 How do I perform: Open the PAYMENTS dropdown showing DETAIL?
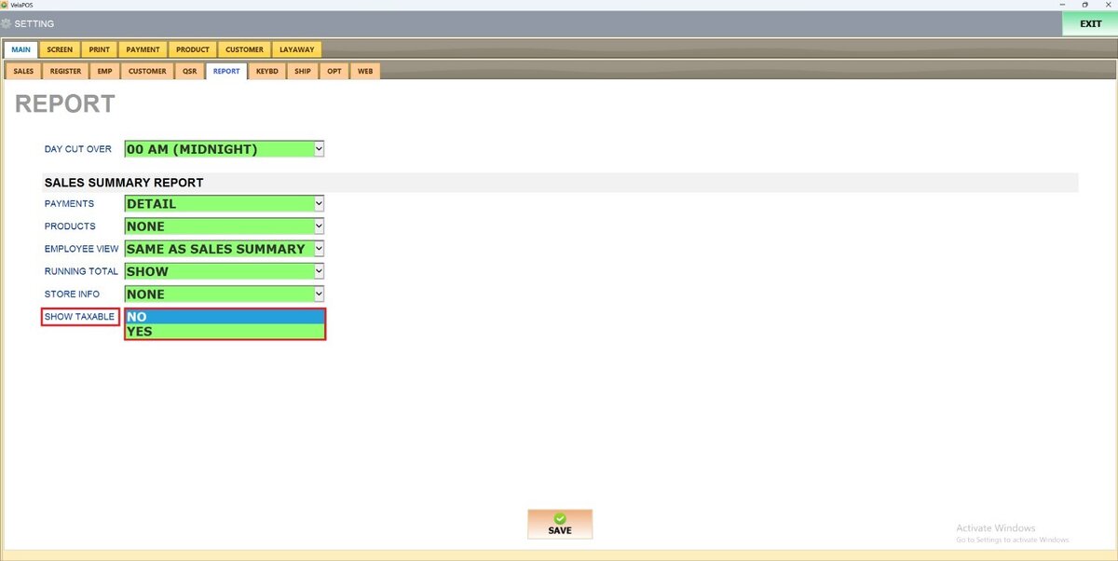(225, 203)
